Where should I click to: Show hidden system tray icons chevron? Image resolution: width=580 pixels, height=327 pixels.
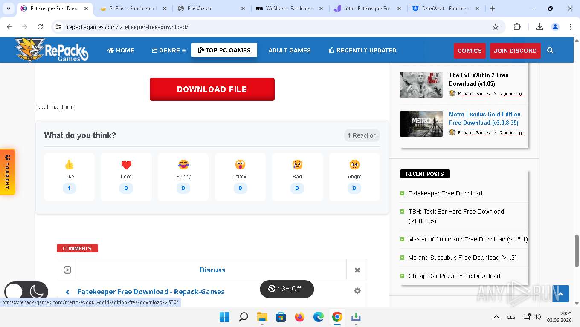click(496, 317)
